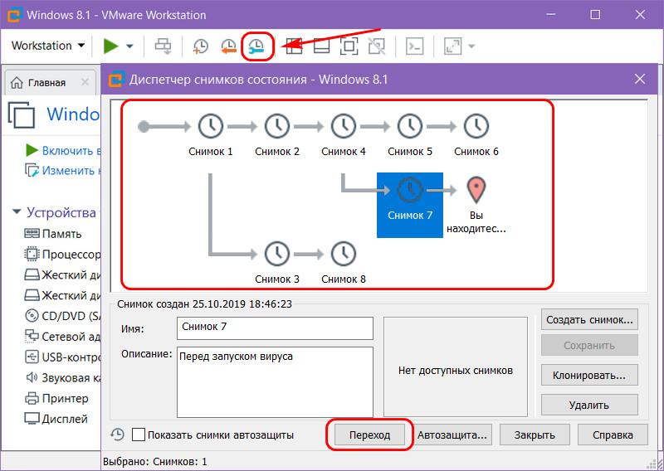664x471 pixels.
Task: Toggle the Unity mode icon
Action: tap(377, 46)
